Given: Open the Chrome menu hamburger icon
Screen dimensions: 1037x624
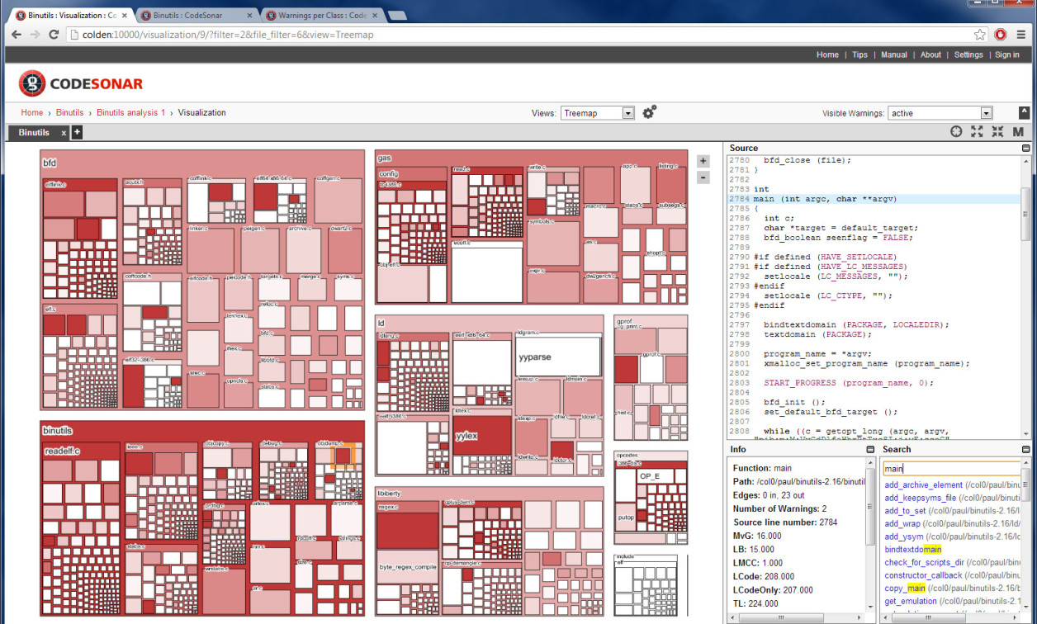Looking at the screenshot, I should (x=1021, y=35).
